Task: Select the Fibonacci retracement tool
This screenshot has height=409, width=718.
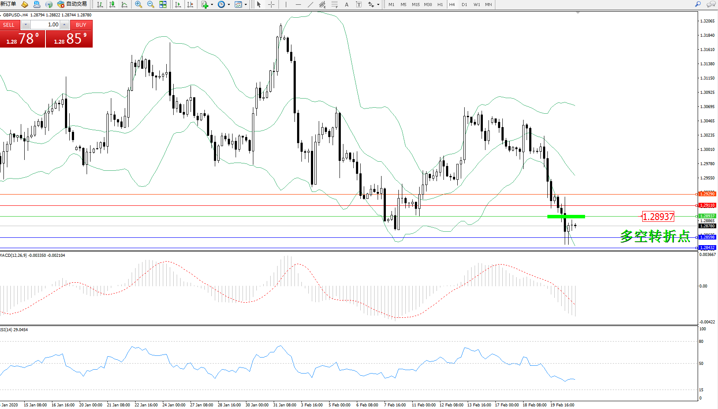Action: point(334,4)
